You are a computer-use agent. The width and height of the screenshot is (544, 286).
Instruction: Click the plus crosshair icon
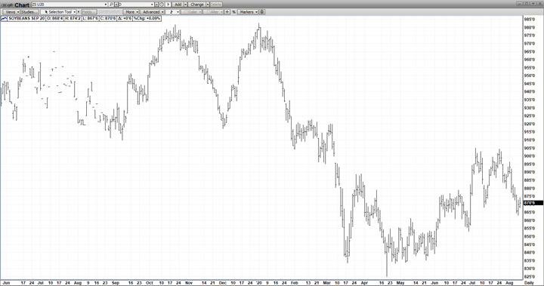coord(227,12)
